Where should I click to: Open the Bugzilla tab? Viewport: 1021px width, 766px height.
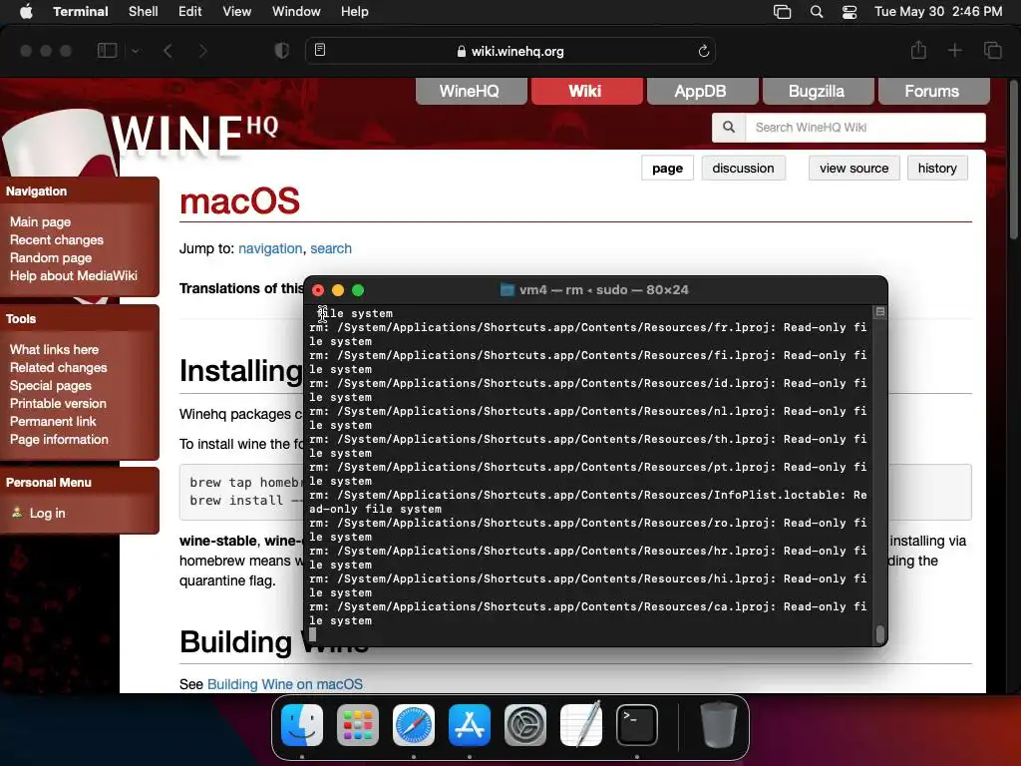pyautogui.click(x=818, y=91)
